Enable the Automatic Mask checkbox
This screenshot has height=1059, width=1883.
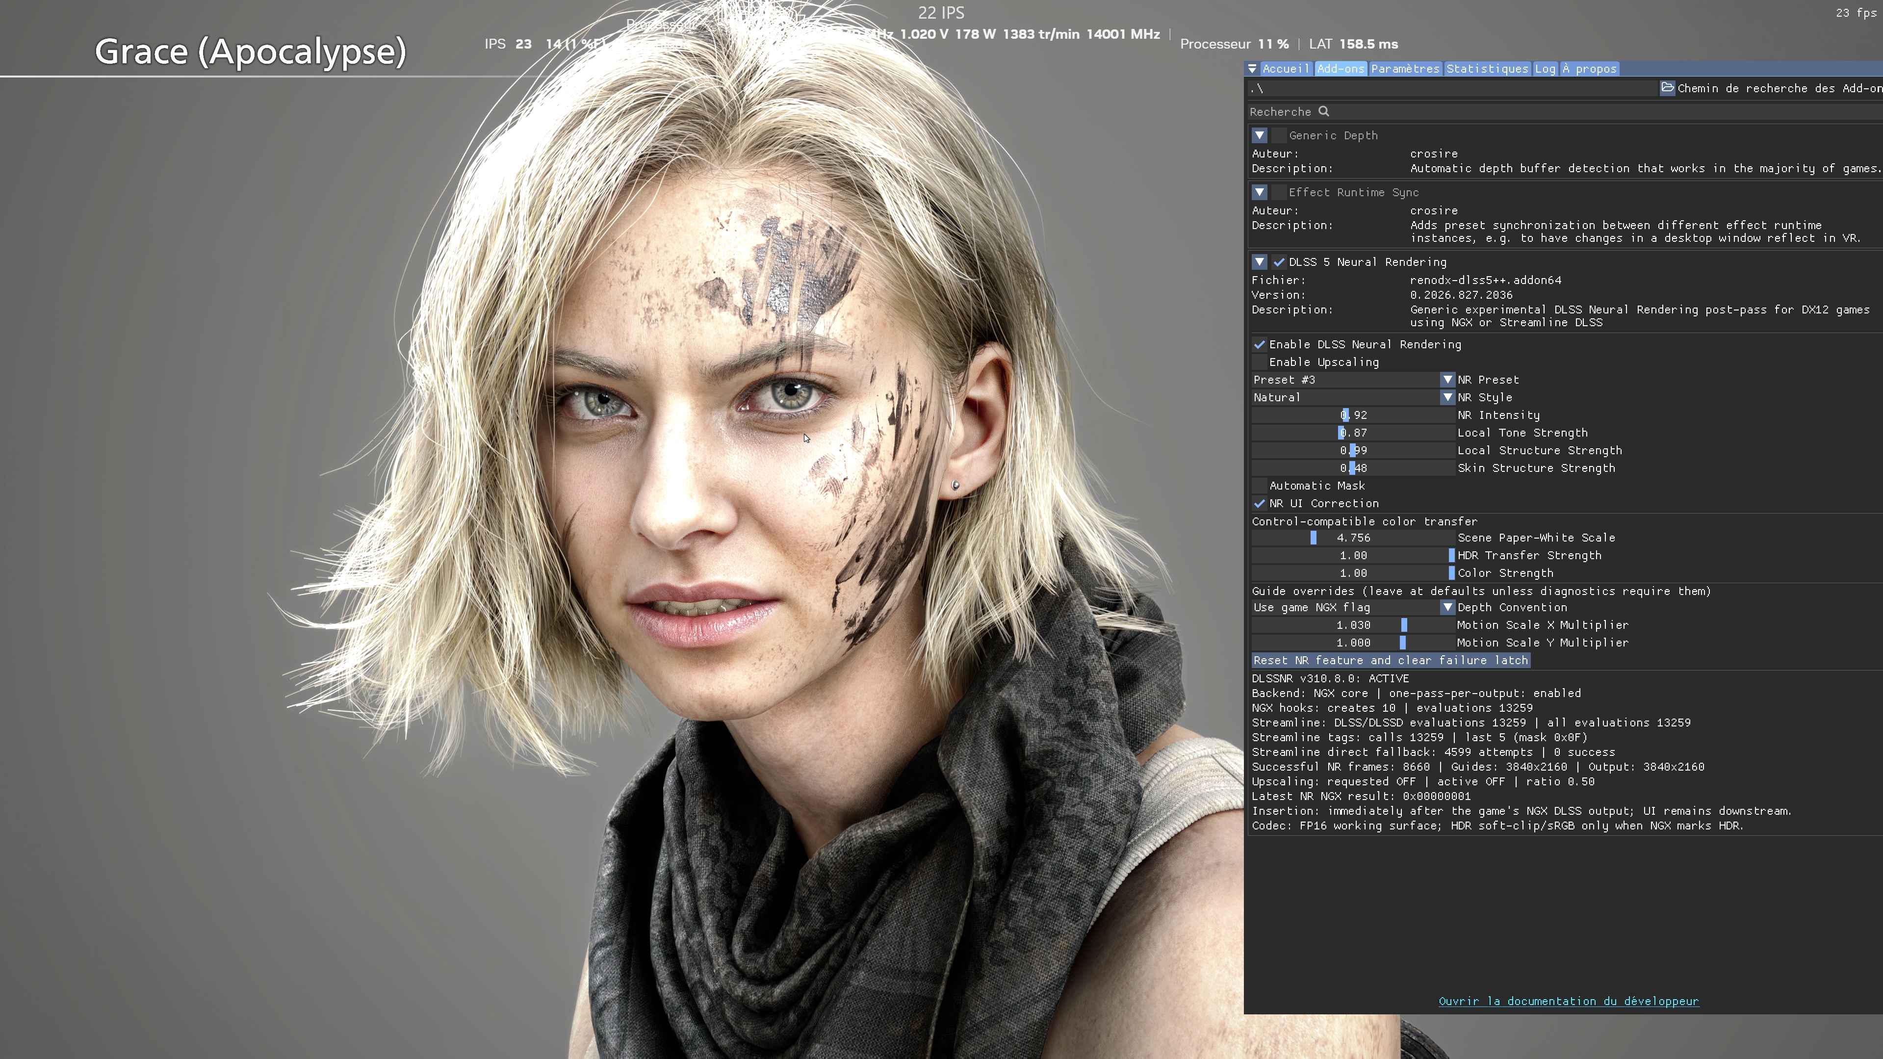(1259, 485)
